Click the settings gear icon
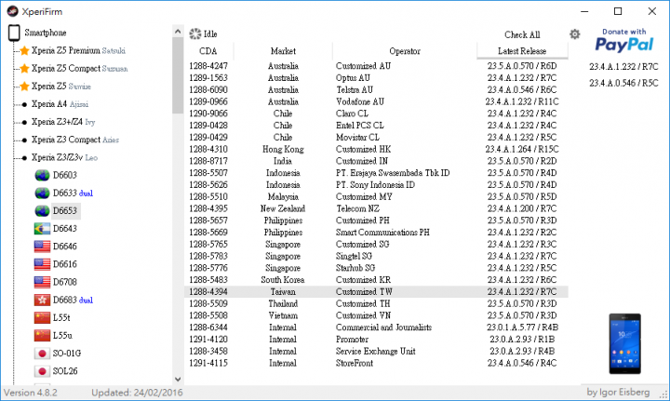This screenshot has width=670, height=401. point(575,34)
